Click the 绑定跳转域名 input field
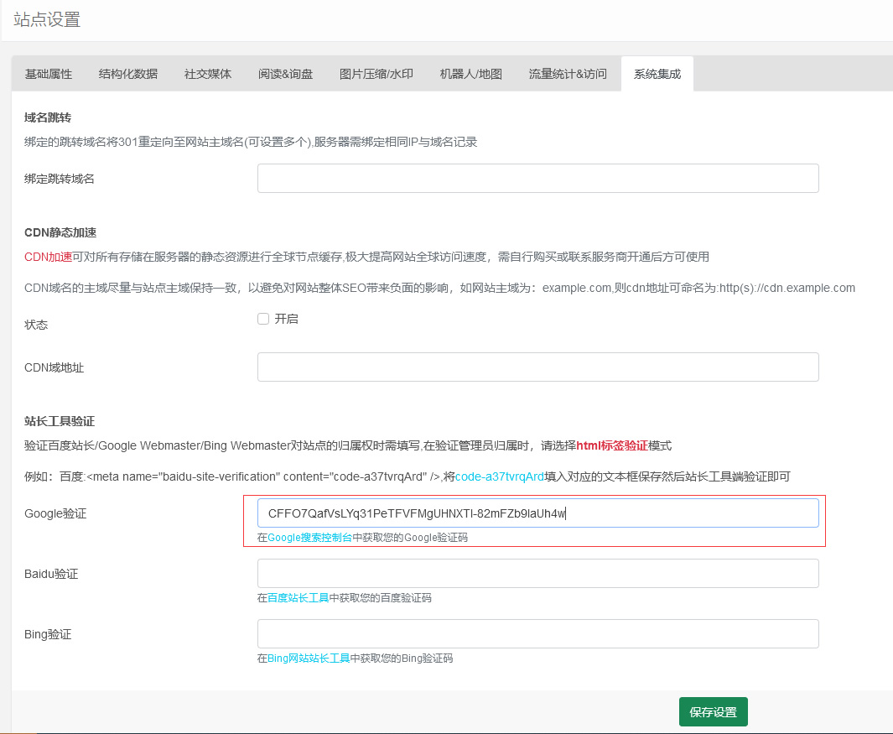893x734 pixels. tap(538, 179)
